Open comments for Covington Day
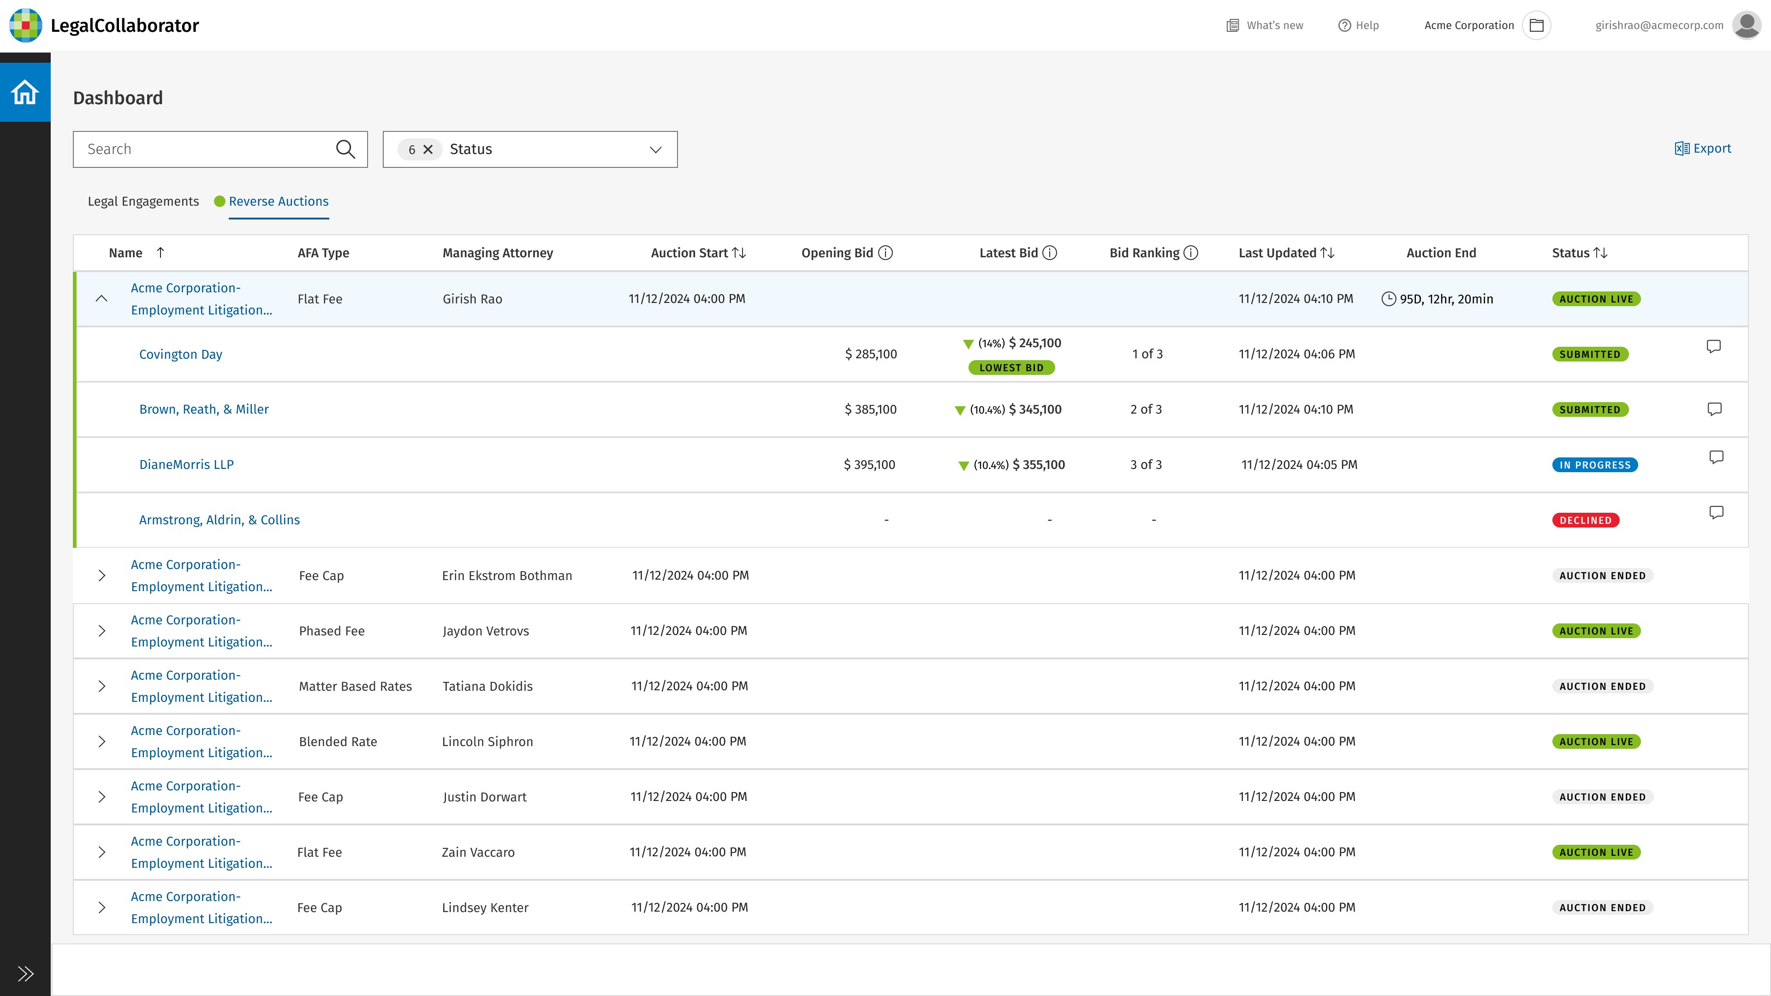This screenshot has width=1771, height=996. (1714, 346)
